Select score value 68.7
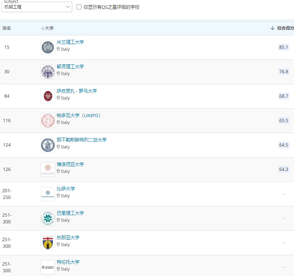Screen dimensions: 294x276 coord(284,96)
